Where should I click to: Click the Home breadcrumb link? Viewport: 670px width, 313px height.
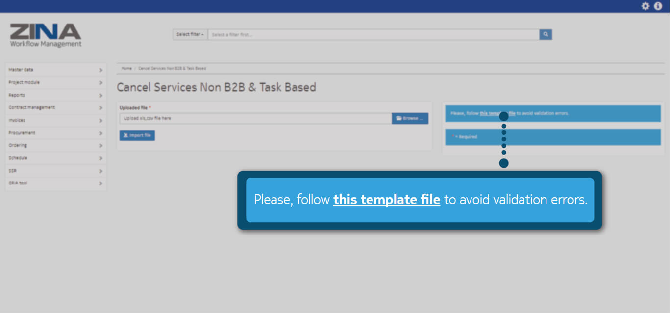tap(126, 68)
